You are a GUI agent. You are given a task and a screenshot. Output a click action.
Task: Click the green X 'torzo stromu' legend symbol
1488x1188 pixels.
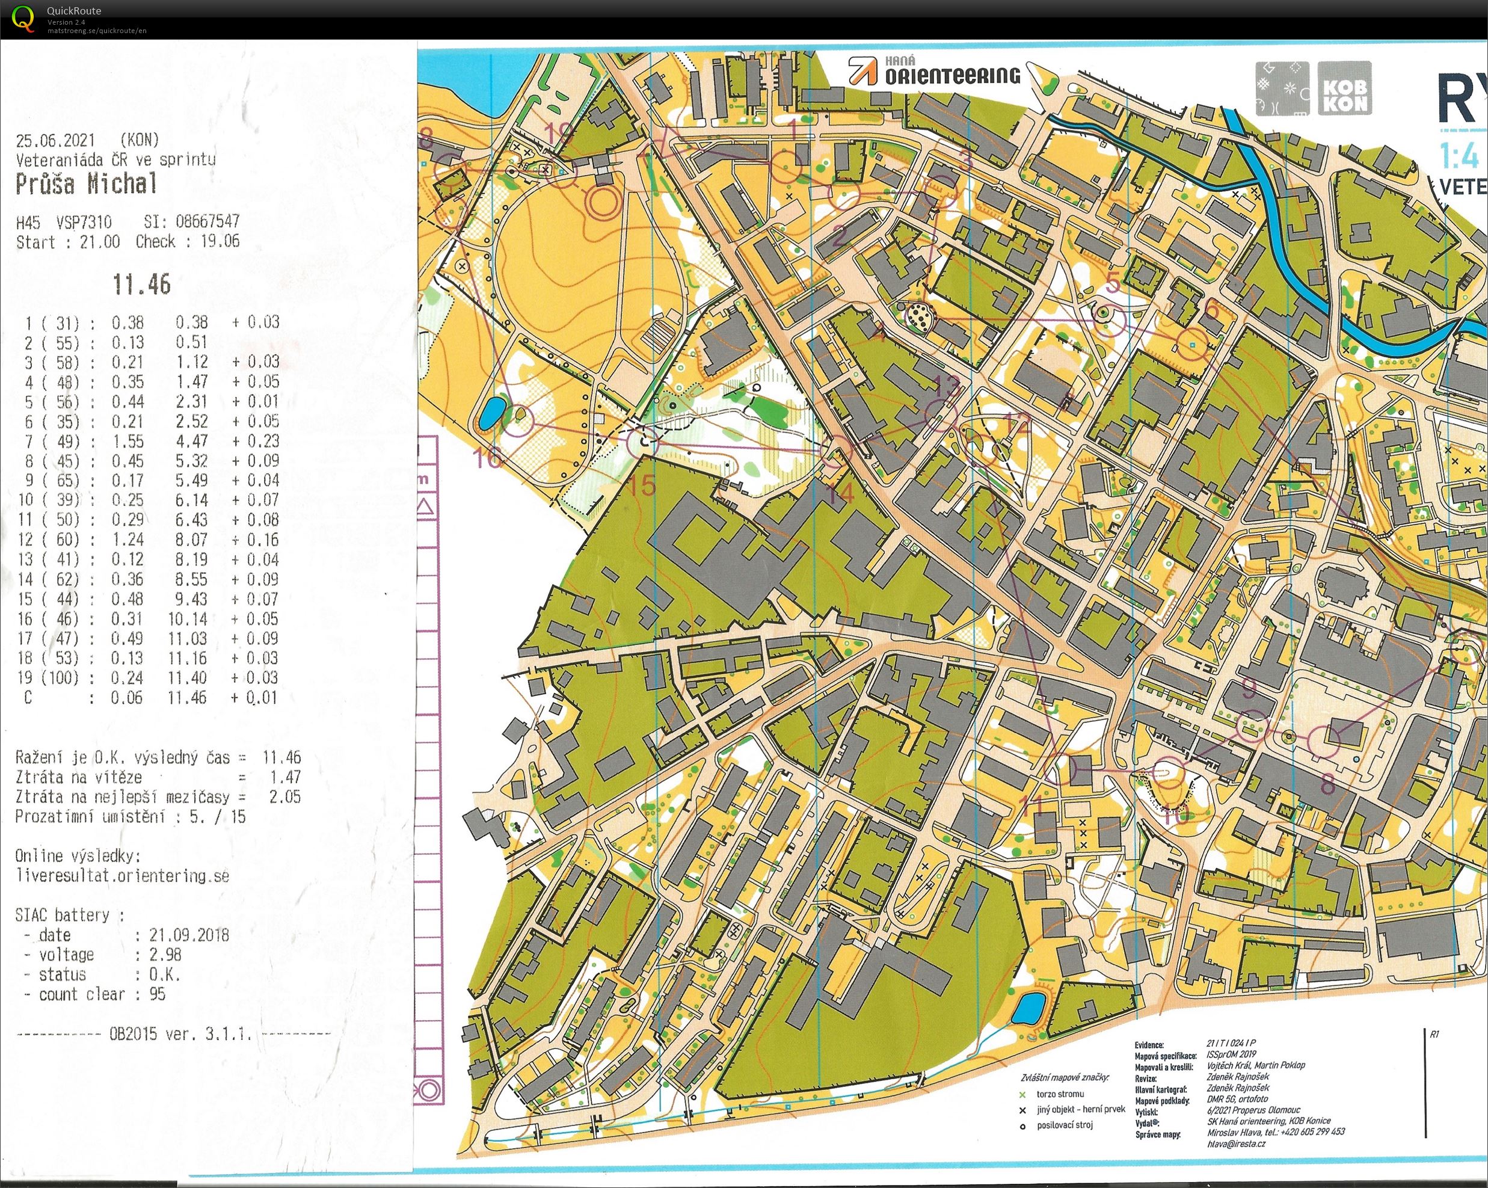coord(1022,1094)
